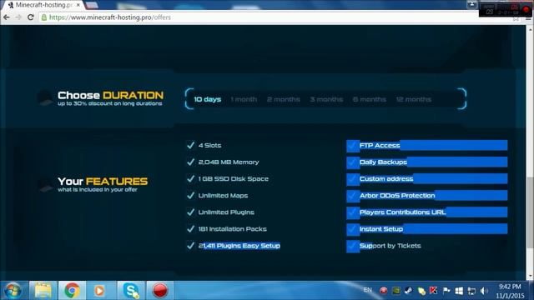Click the 'Your FEATURES' heading
Image resolution: width=534 pixels, height=300 pixels.
click(x=103, y=181)
